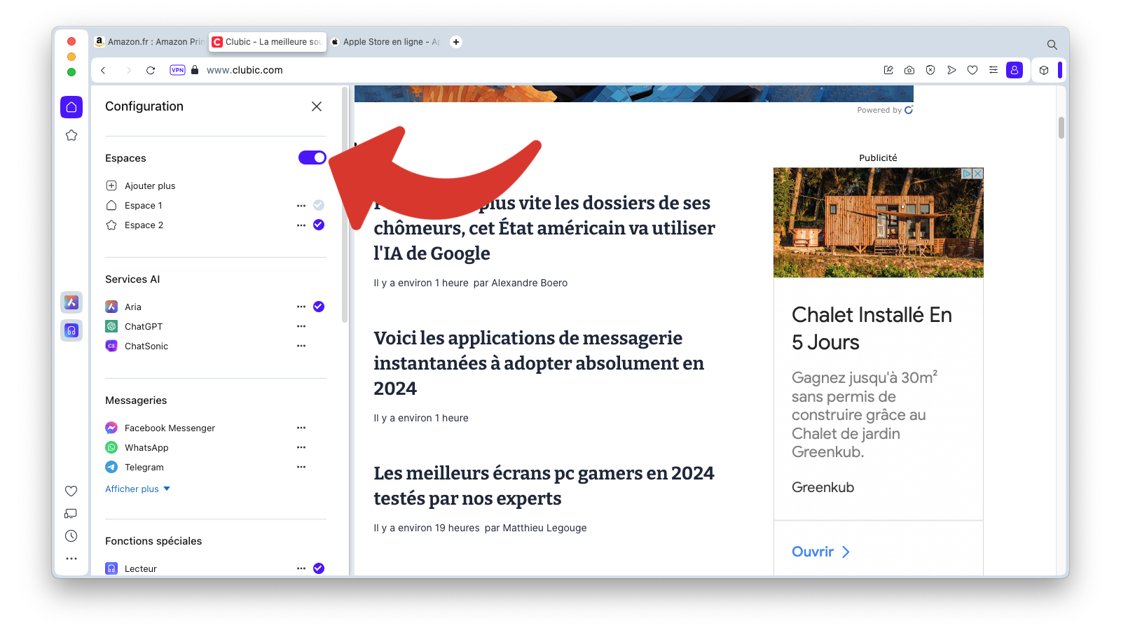Search tabs with the magnifier icon
Image resolution: width=1121 pixels, height=630 pixels.
pyautogui.click(x=1052, y=45)
